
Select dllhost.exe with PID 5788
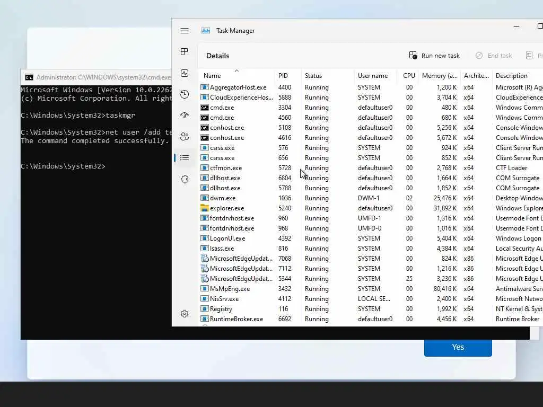pos(371,188)
